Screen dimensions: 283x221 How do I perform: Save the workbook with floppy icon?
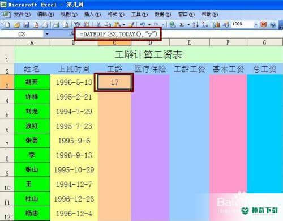coord(26,24)
